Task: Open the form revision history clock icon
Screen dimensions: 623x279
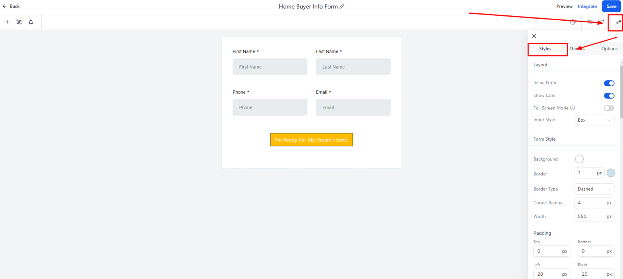Action: (x=573, y=22)
